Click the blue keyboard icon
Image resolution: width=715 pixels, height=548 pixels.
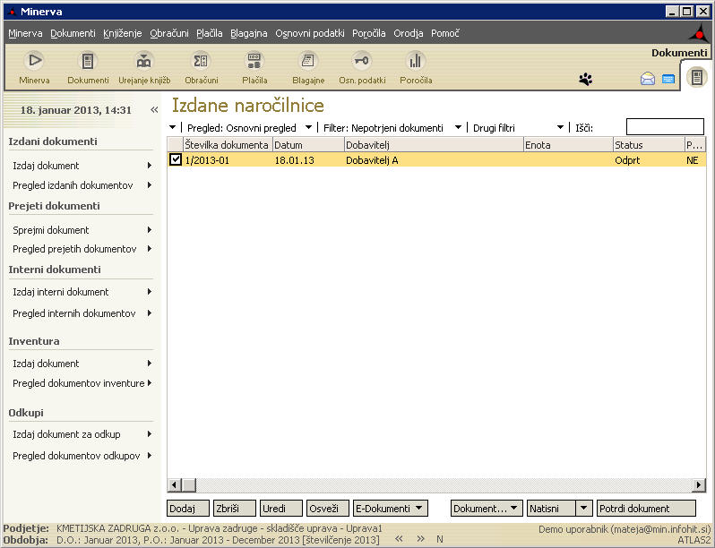(x=668, y=79)
